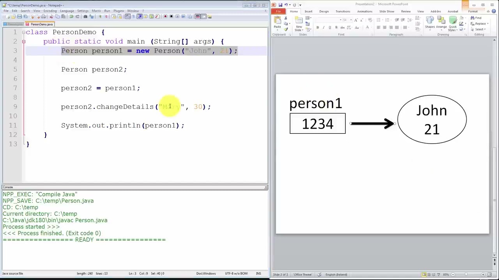Screen dimensions: 499x280
Task: Click English (Ireland) language in status bar
Action: [x=336, y=275]
